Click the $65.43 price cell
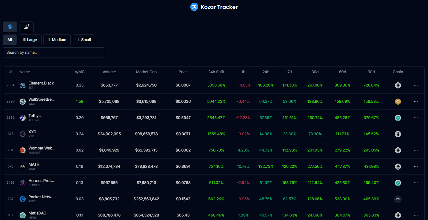The image size is (428, 220). (x=183, y=215)
